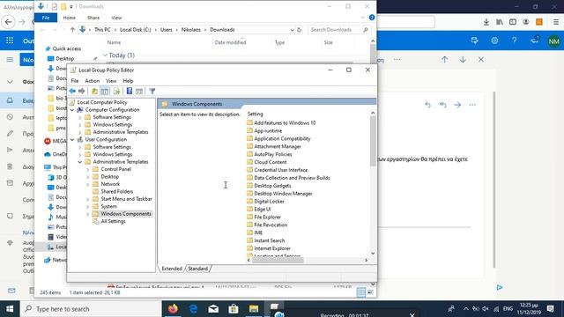The height and width of the screenshot is (317, 564).
Task: Open the address bar dropdown in File Explorer
Action: [292, 30]
